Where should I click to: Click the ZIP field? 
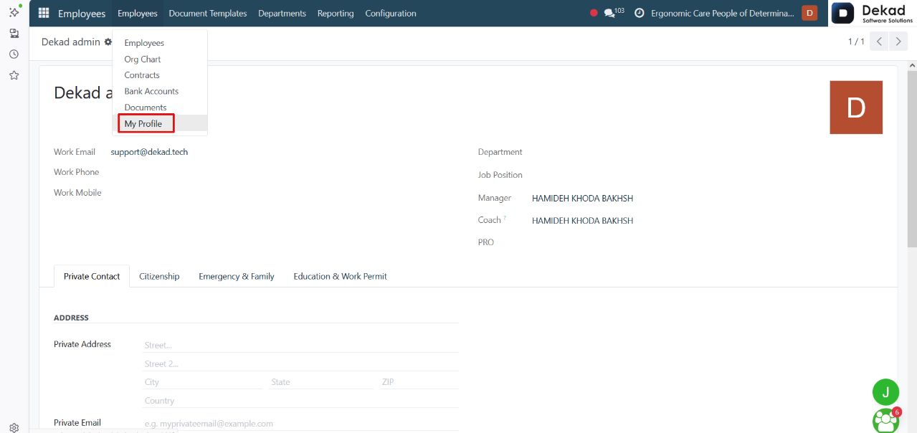point(419,382)
